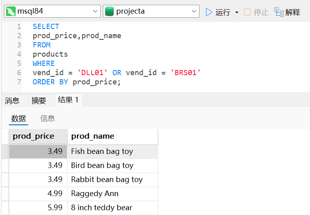Viewport: 310px width, 215px height.
Task: Click the Explain query icon
Action: point(279,12)
